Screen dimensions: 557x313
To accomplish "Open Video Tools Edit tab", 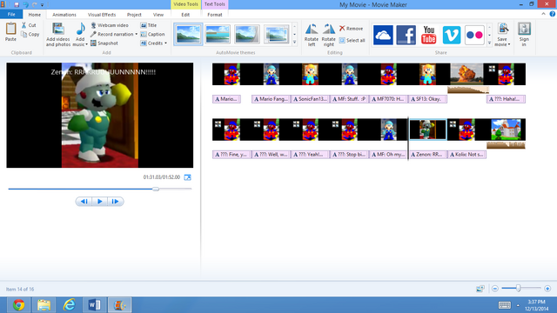I will coord(185,15).
